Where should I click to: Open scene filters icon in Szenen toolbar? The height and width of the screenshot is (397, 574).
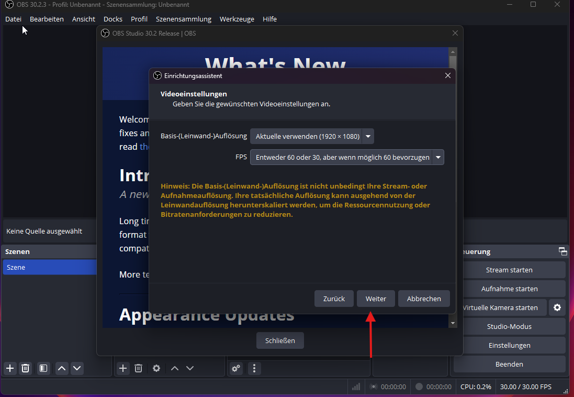point(43,368)
